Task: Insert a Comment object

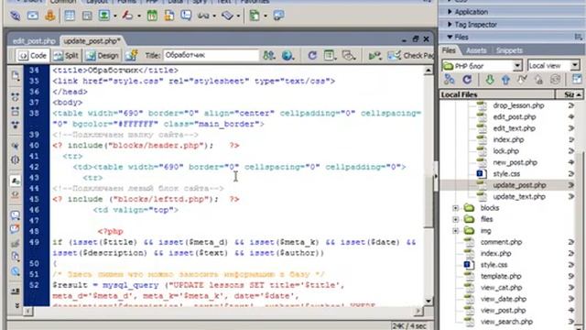Action: click(x=186, y=16)
